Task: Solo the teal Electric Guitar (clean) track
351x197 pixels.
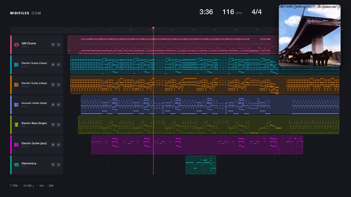Action: 58,65
